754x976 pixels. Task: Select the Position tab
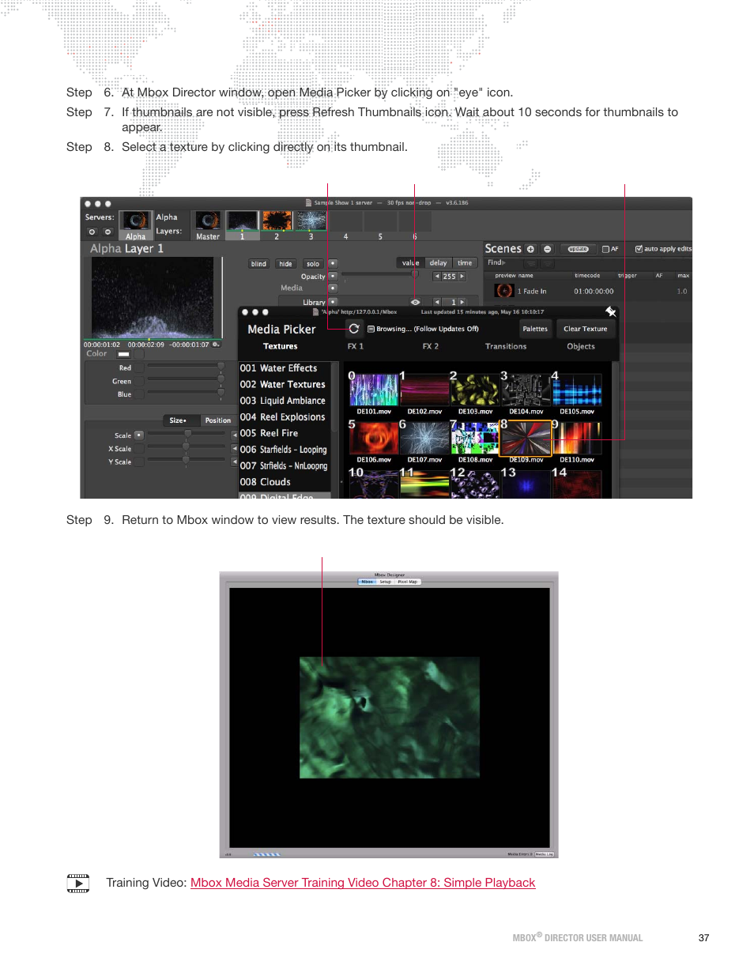coord(218,420)
